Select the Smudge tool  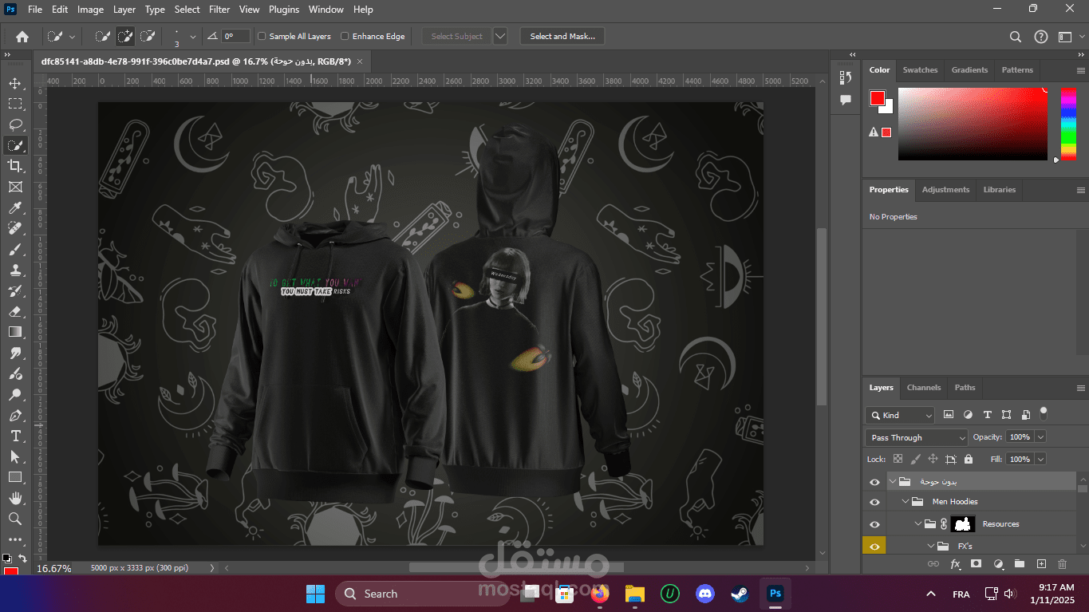(x=15, y=353)
